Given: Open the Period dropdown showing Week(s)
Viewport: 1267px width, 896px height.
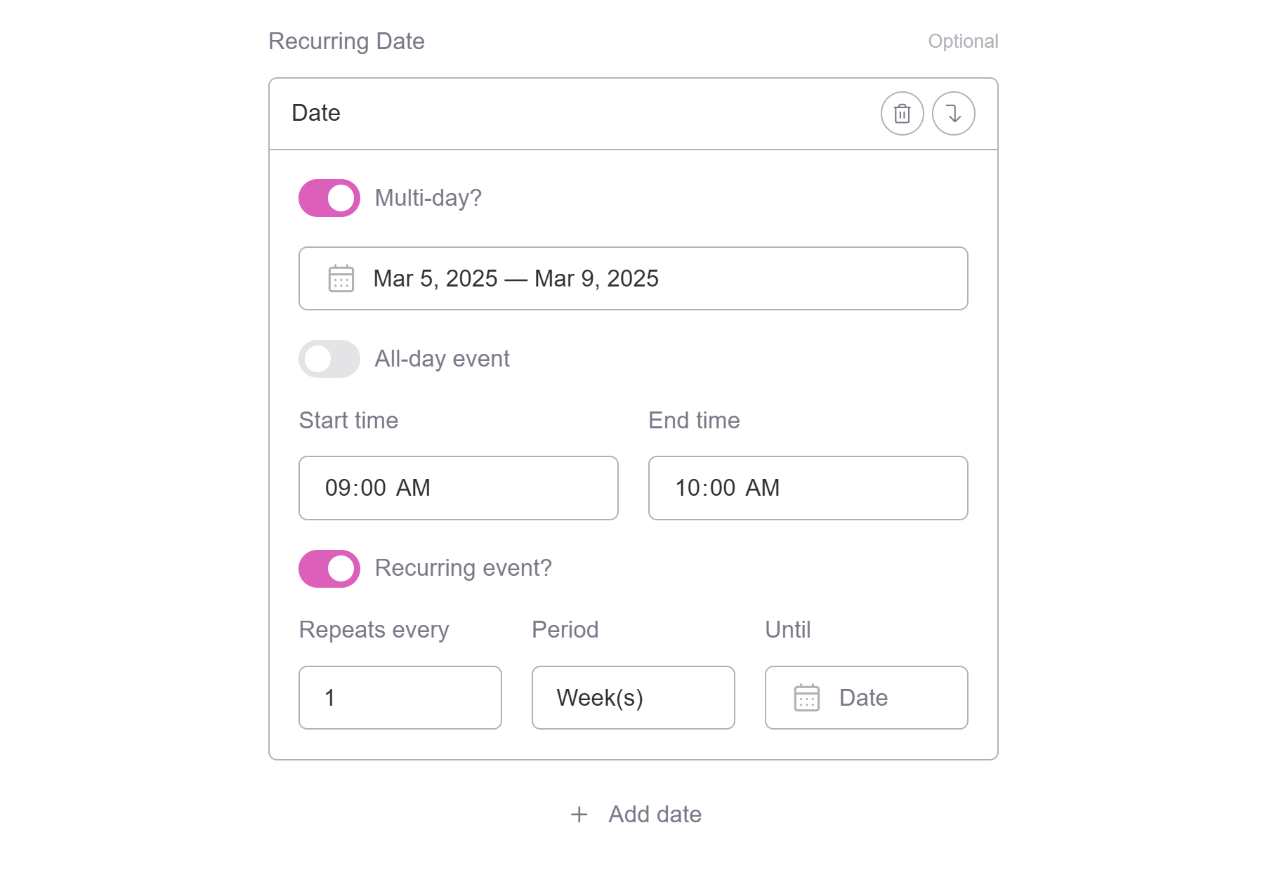Looking at the screenshot, I should pos(632,697).
